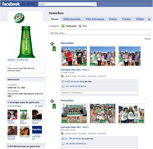Image resolution: width=153 pixels, height=149 pixels.
Task: Open The Entrance tab
Action: coord(95,19)
